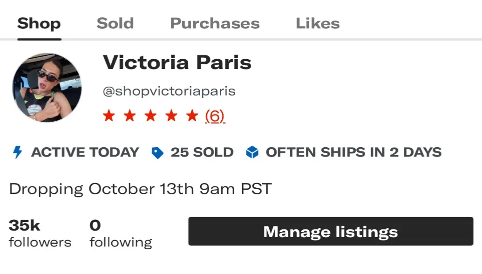The height and width of the screenshot is (274, 482).
Task: Click the Victoria Paris shop name
Action: coord(177,62)
